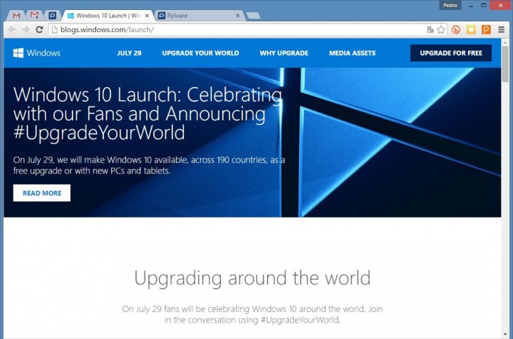Maximize the browser window

point(484,5)
